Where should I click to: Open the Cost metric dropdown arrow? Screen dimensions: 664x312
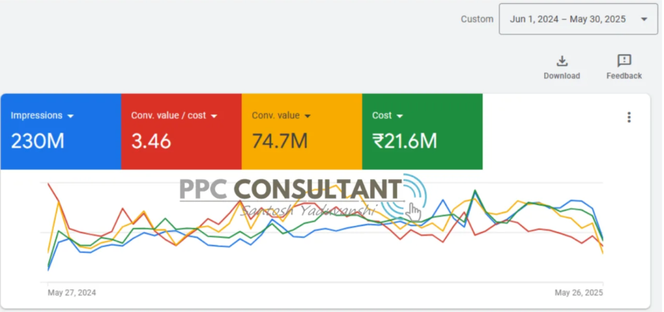(400, 116)
